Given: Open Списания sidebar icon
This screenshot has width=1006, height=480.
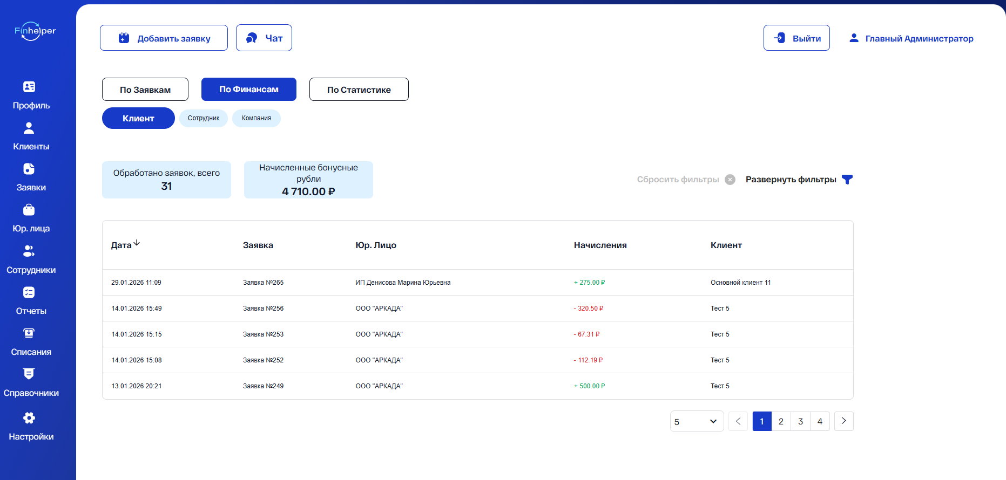Looking at the screenshot, I should (x=29, y=333).
